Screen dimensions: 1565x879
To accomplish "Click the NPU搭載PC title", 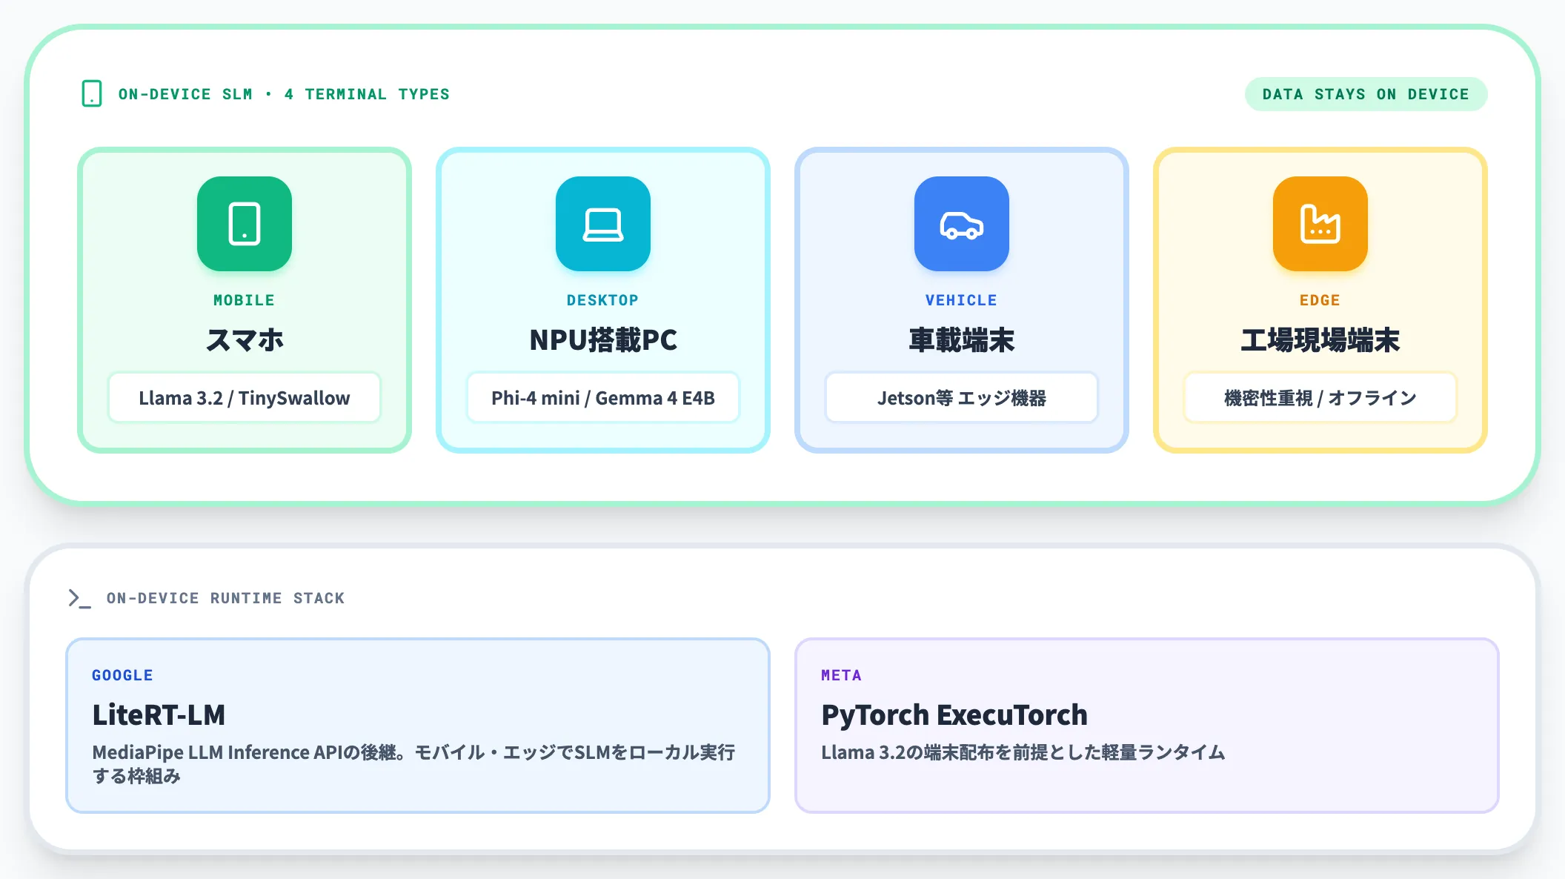I will [603, 340].
